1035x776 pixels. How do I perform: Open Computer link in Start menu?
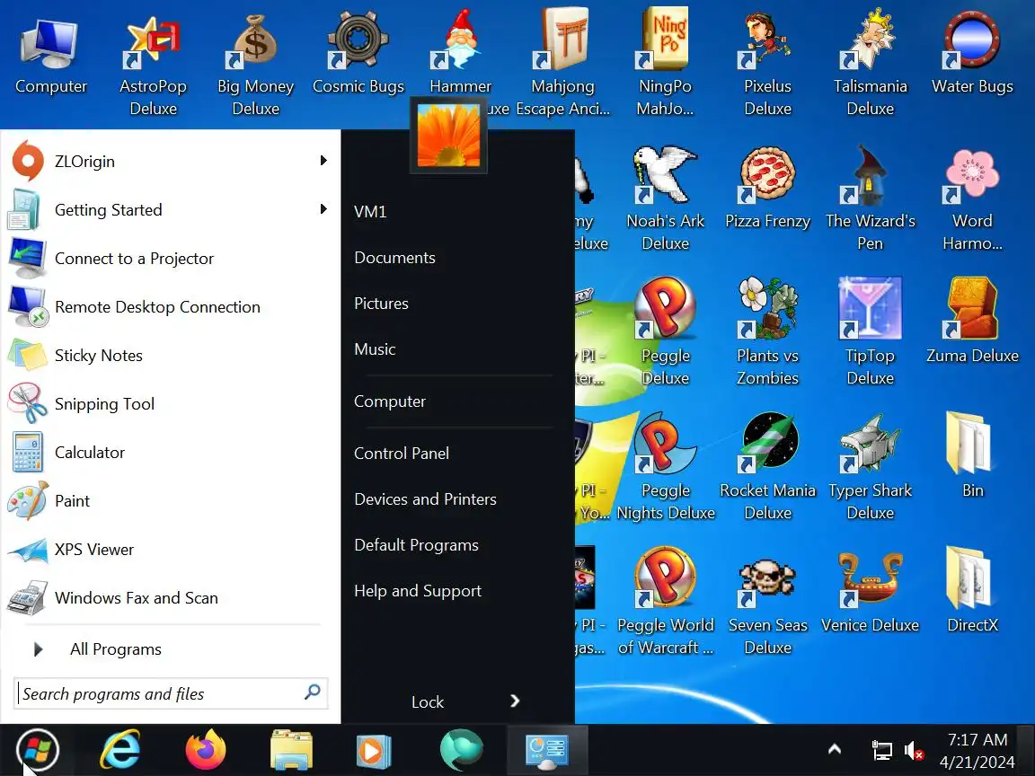pos(390,401)
